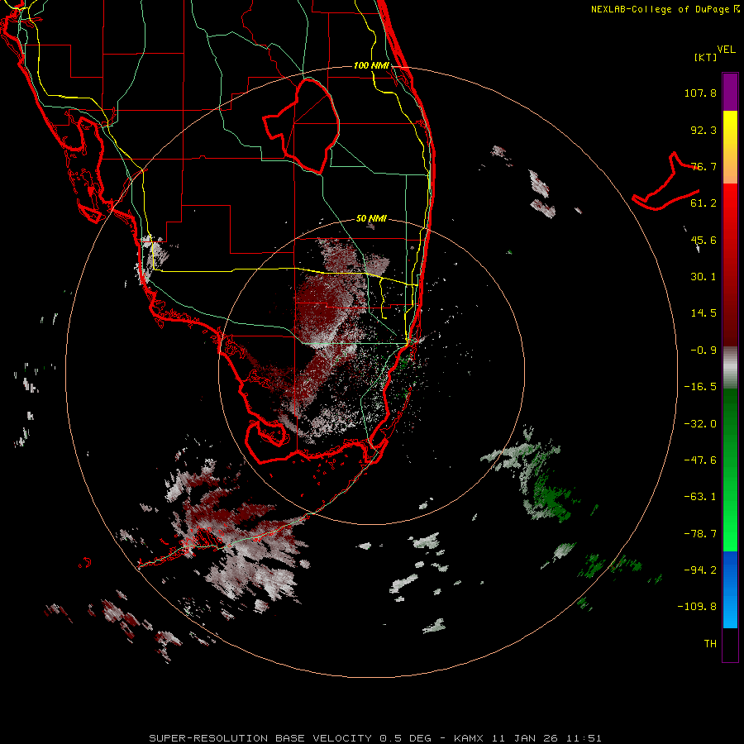Image resolution: width=744 pixels, height=744 pixels.
Task: Click the 92.3 velocity scale value
Action: point(703,130)
